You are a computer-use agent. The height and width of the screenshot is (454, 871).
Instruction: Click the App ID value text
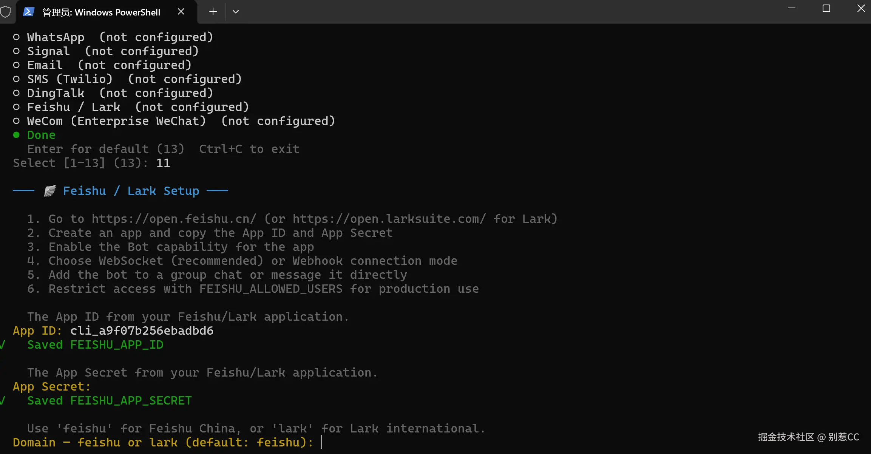(x=142, y=330)
